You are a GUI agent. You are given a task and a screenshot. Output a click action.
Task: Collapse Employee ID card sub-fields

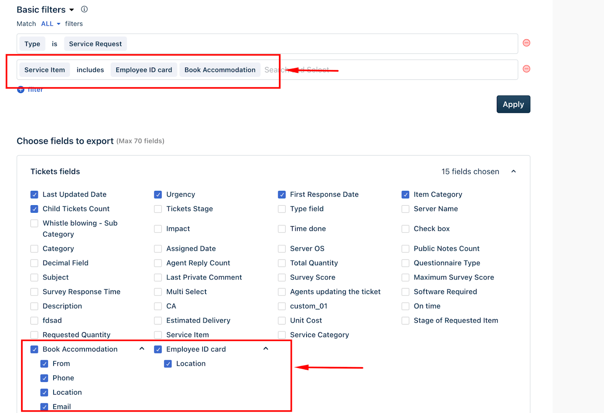[x=266, y=349]
